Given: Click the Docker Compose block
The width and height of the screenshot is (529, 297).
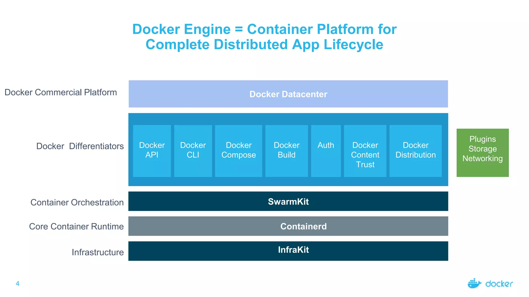Looking at the screenshot, I should (x=238, y=151).
